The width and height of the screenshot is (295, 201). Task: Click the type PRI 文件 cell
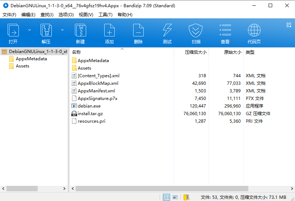[254, 121]
